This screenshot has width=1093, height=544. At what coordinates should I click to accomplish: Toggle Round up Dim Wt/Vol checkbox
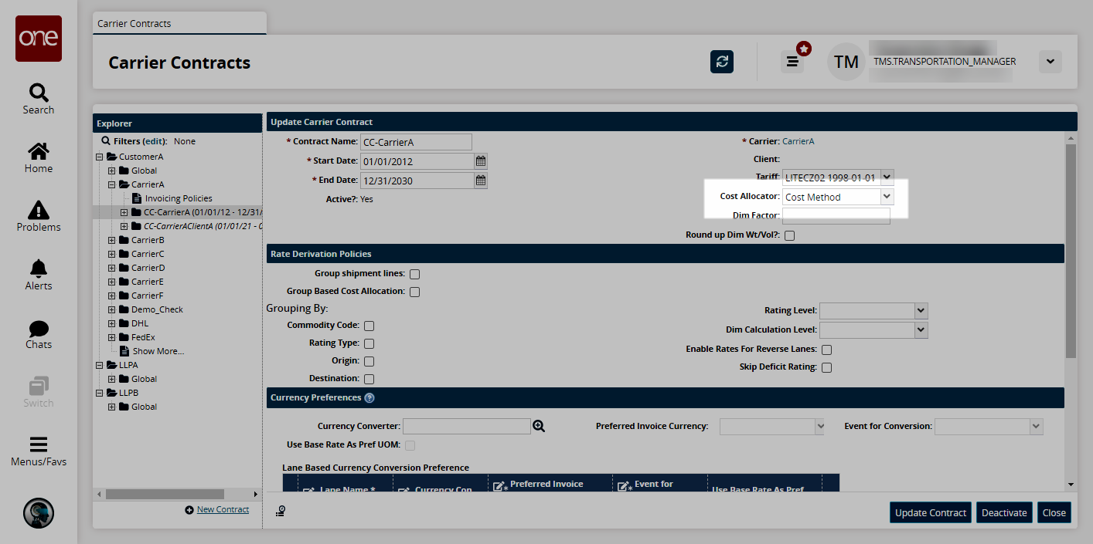[789, 235]
